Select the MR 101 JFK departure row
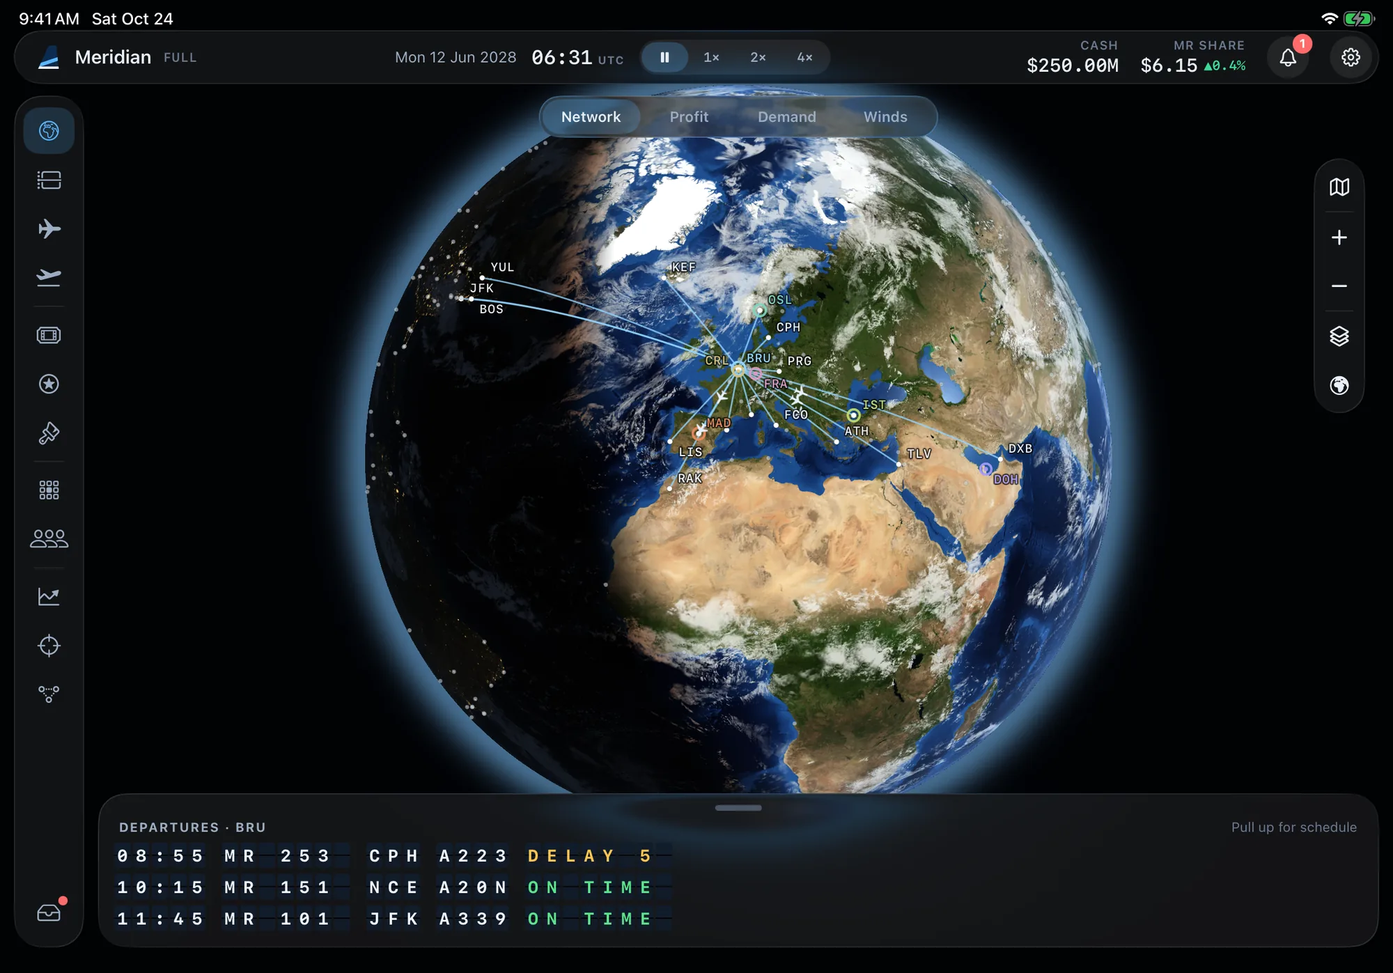The height and width of the screenshot is (973, 1393). (x=394, y=919)
